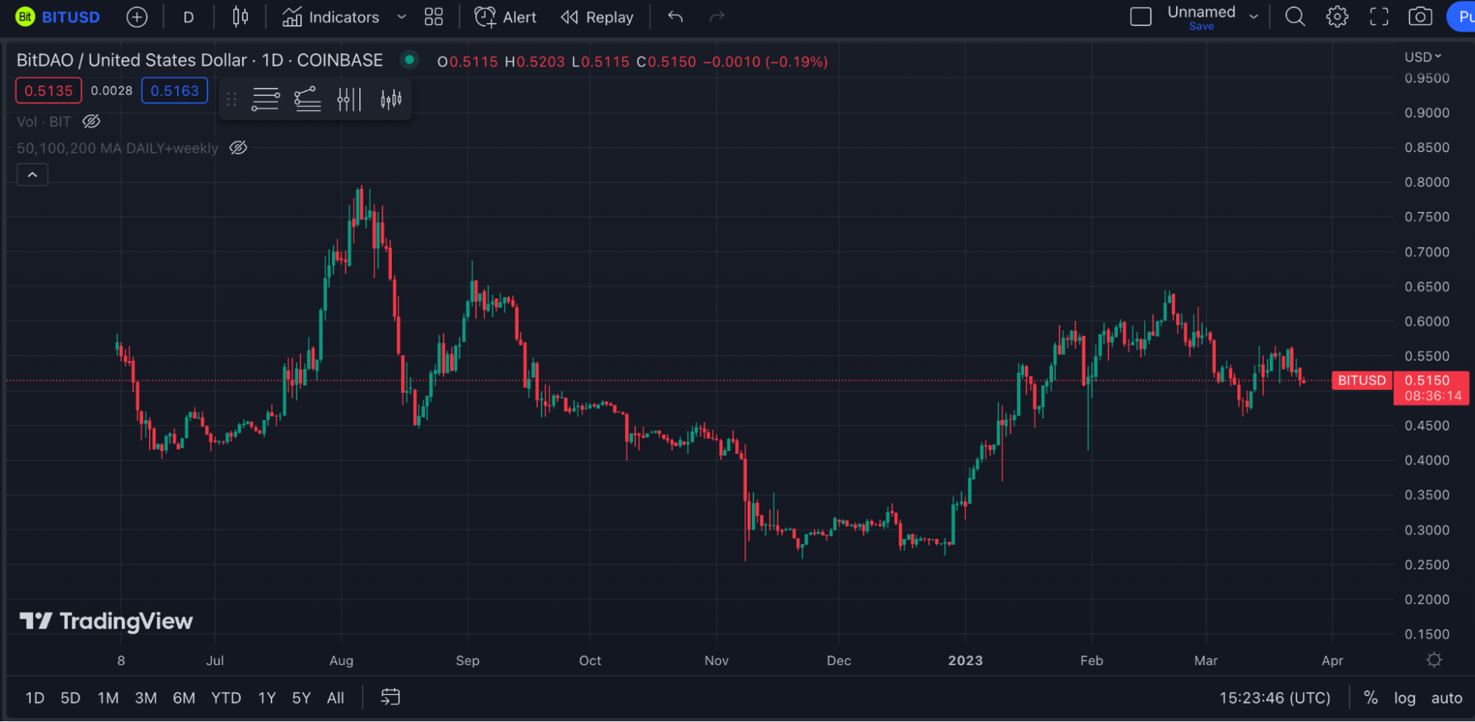Click the add symbol plus icon

tap(137, 17)
